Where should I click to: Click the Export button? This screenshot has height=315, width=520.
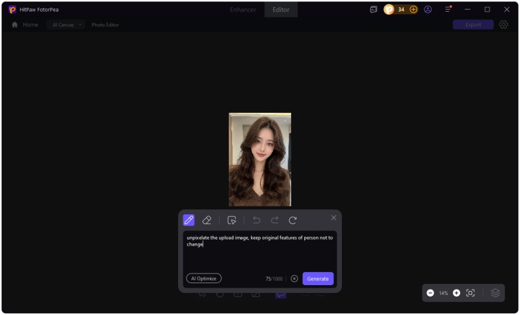click(x=473, y=25)
